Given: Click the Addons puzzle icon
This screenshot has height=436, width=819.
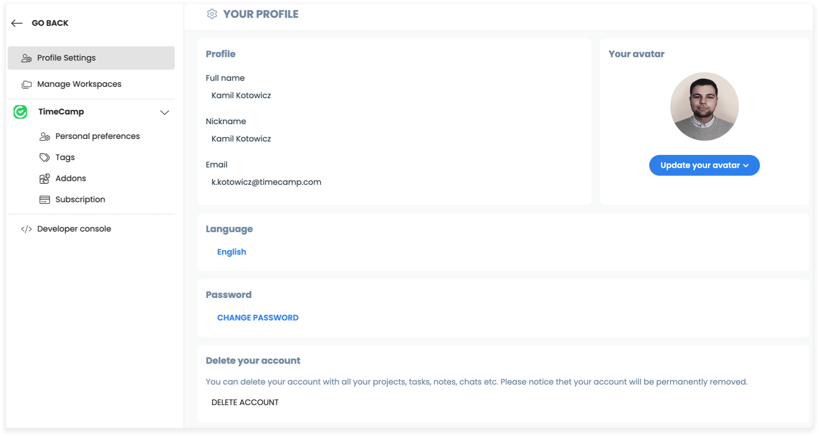Looking at the screenshot, I should tap(44, 179).
